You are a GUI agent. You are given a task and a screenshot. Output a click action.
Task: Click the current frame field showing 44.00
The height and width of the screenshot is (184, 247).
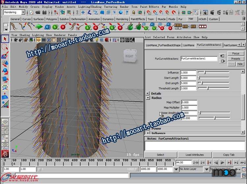pos(184,162)
